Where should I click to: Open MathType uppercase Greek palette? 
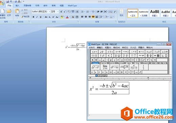pos(165,52)
